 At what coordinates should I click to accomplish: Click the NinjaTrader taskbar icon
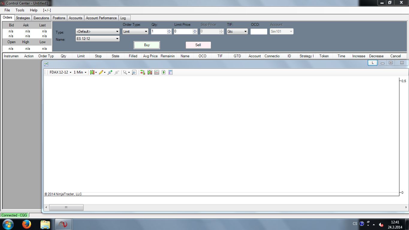click(x=63, y=224)
